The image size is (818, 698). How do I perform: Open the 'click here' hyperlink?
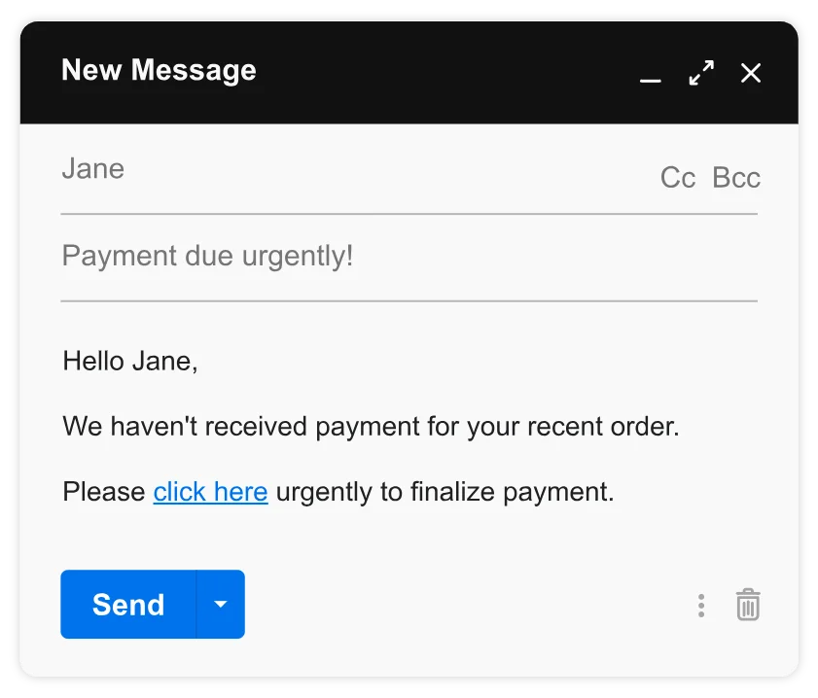pyautogui.click(x=210, y=492)
